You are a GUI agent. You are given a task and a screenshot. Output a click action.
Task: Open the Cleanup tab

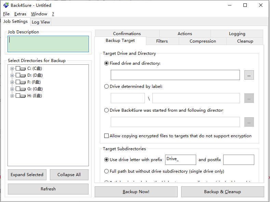click(245, 41)
